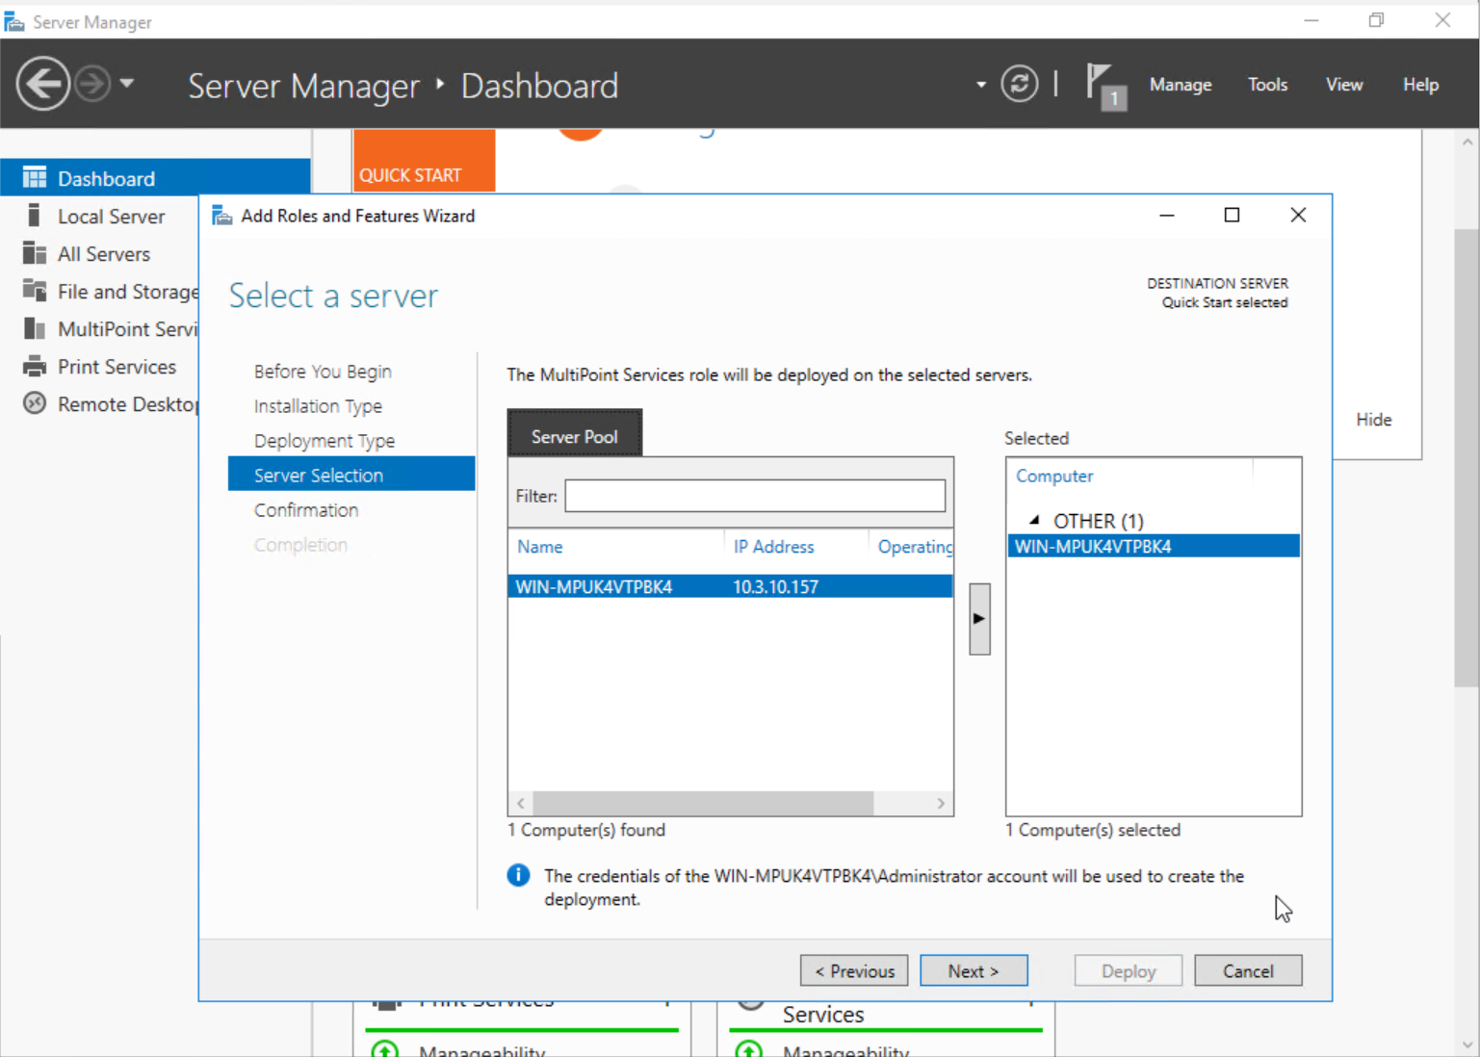Click IP address 10.3.10.157 cell

775,586
